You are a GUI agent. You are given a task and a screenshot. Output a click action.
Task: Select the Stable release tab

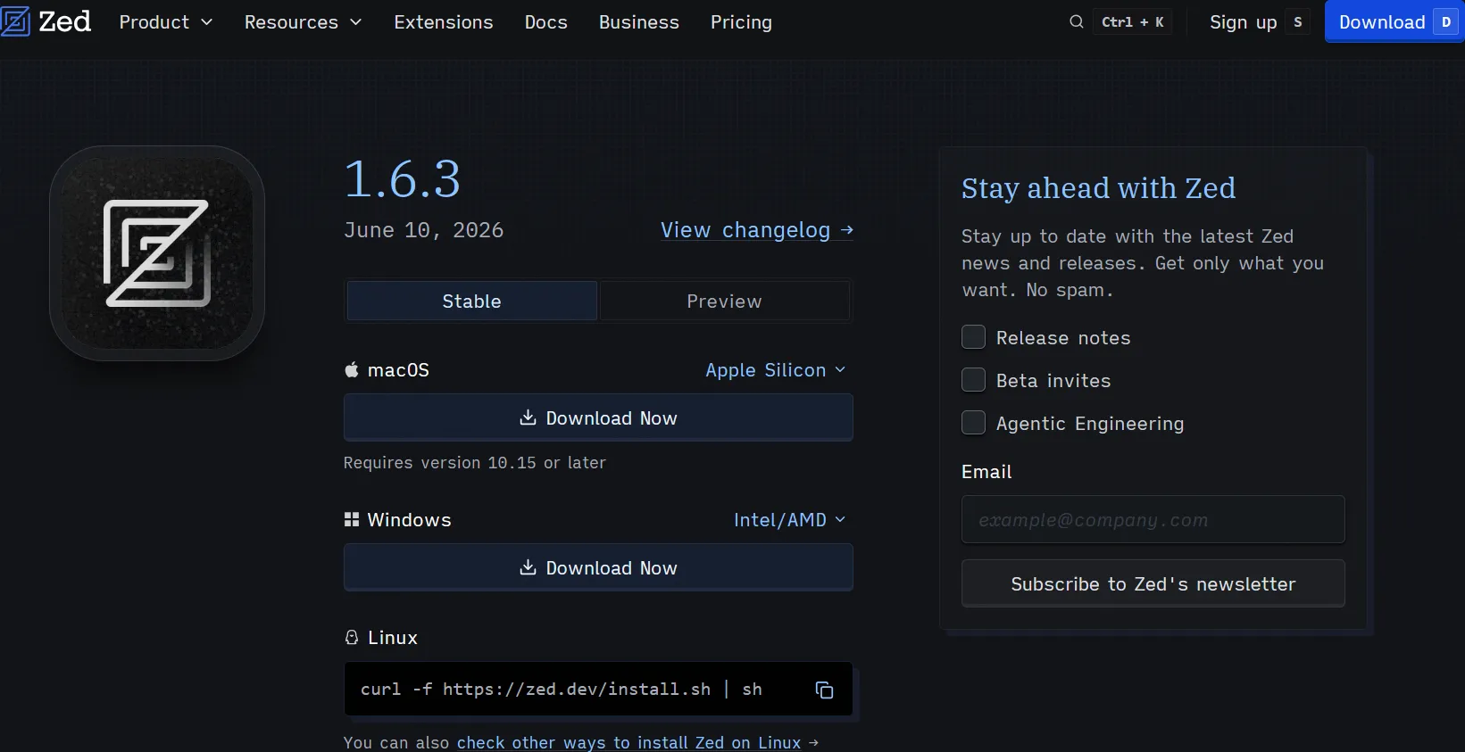(471, 302)
